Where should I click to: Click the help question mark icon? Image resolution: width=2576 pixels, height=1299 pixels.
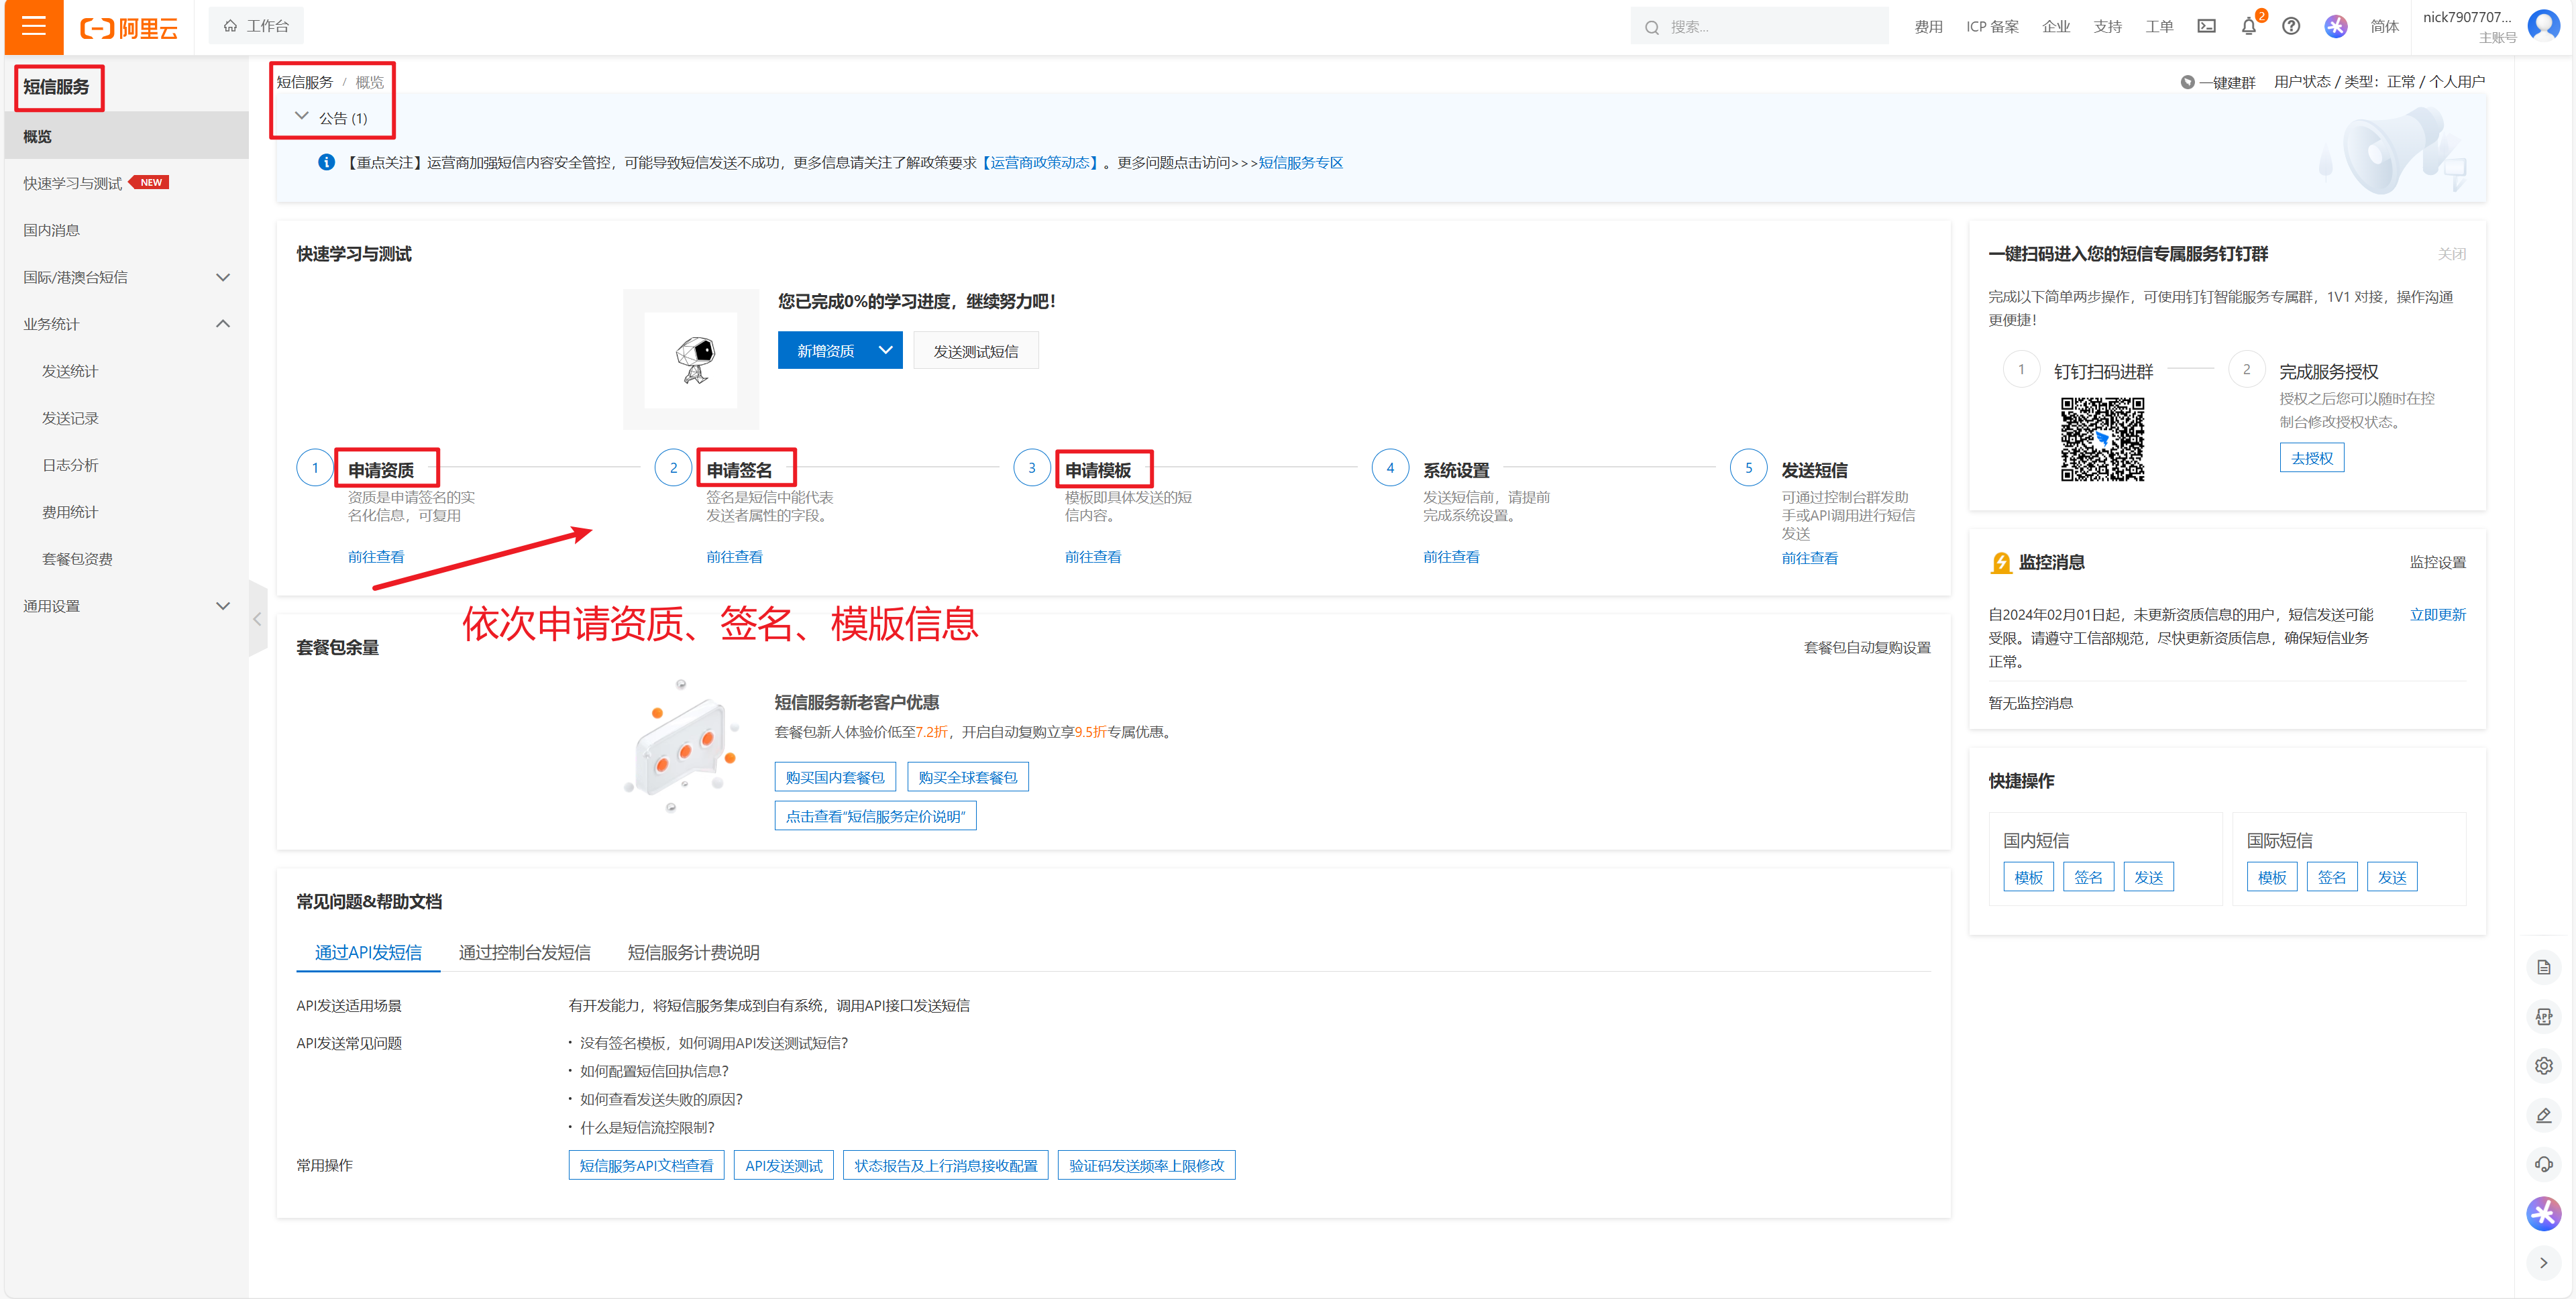(x=2291, y=26)
